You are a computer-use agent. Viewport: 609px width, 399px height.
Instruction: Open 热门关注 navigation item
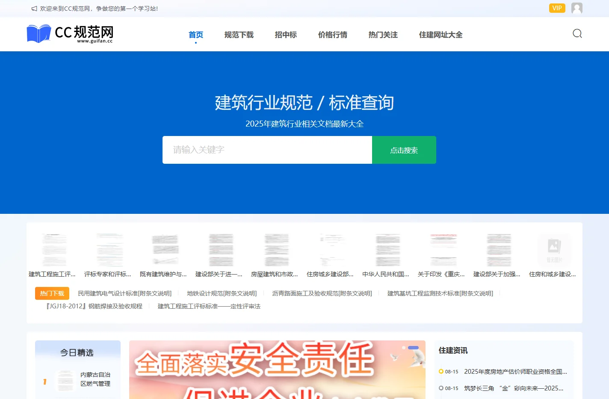pyautogui.click(x=383, y=35)
